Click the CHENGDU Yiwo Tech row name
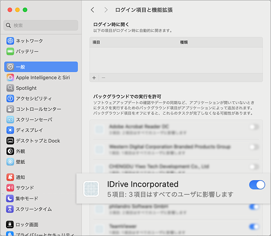Screen dimensions: 271x236 (x=159, y=166)
